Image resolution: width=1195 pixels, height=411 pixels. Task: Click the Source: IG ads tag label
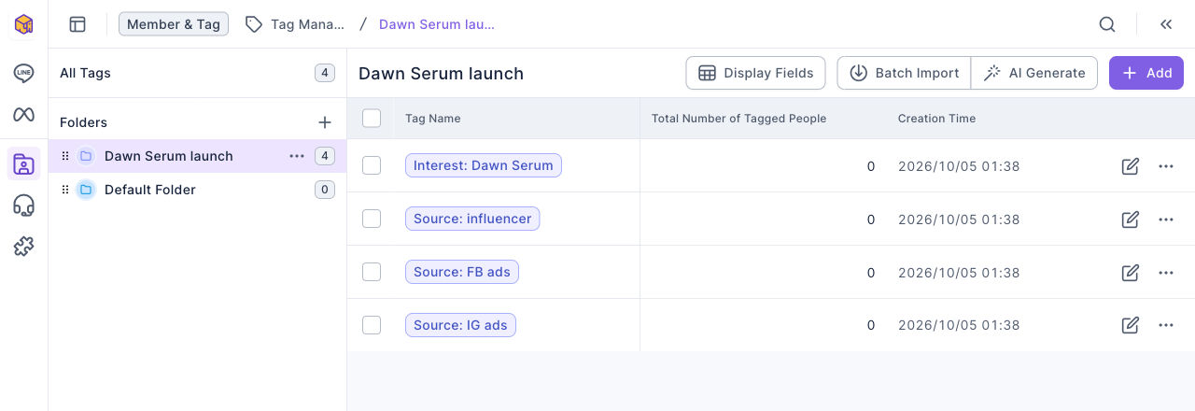tap(460, 325)
